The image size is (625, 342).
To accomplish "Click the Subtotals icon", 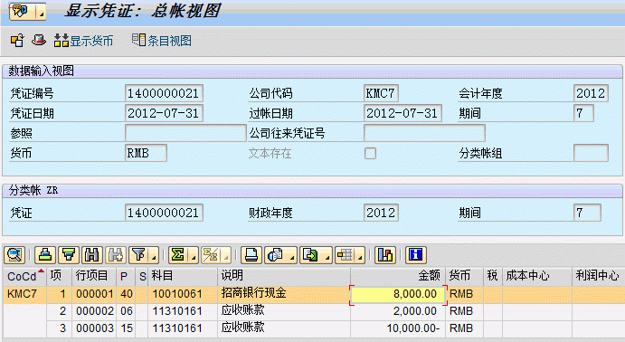I will [211, 255].
